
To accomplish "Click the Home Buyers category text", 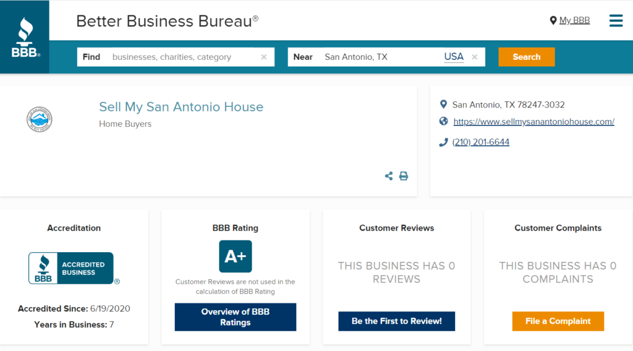I will [x=125, y=124].
